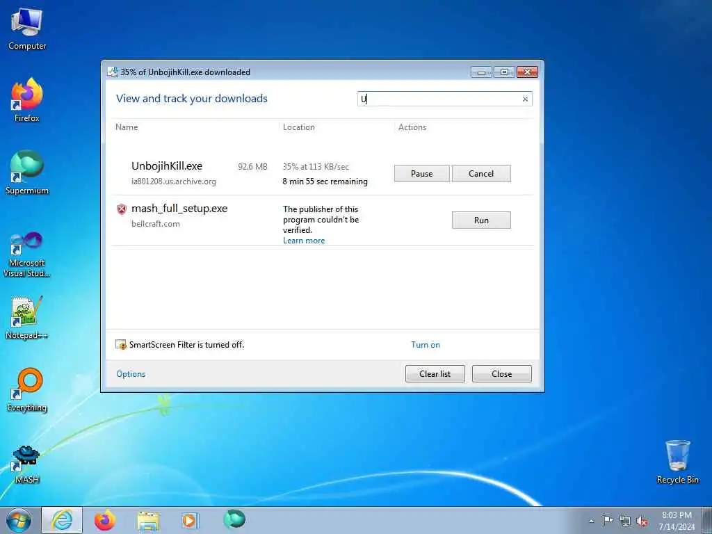
Task: Show hidden system tray icons
Action: pos(591,521)
